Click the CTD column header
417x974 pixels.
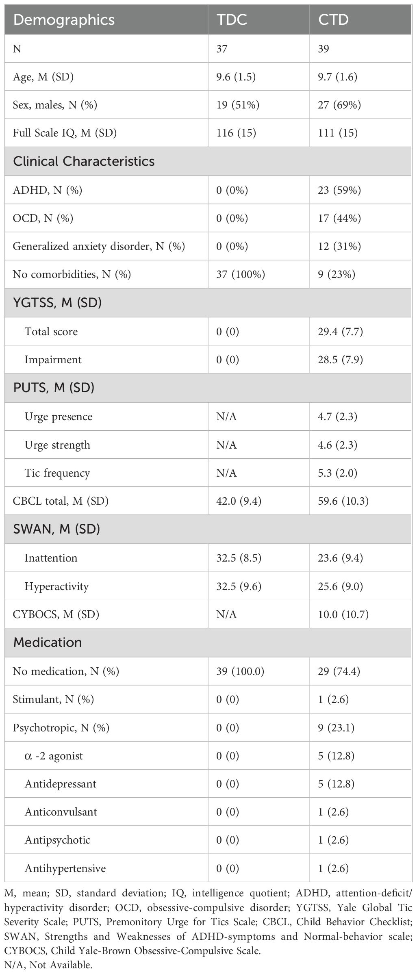(333, 20)
